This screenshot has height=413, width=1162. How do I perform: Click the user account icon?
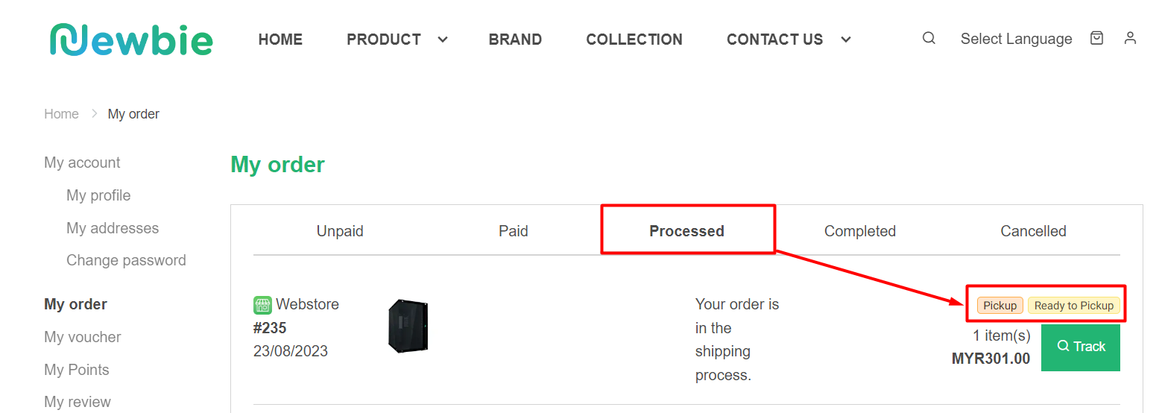coord(1130,38)
